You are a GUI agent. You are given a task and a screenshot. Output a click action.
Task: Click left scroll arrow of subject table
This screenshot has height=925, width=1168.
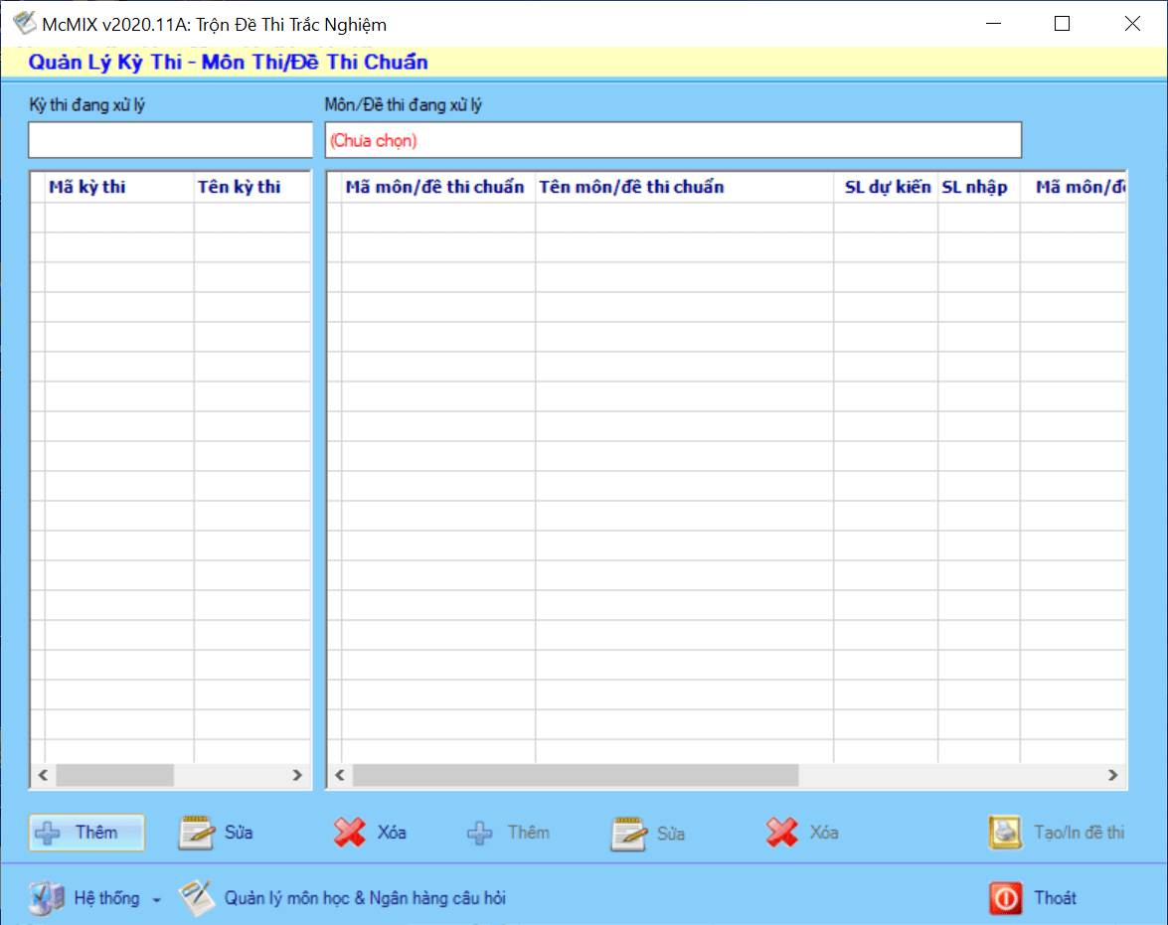point(340,775)
